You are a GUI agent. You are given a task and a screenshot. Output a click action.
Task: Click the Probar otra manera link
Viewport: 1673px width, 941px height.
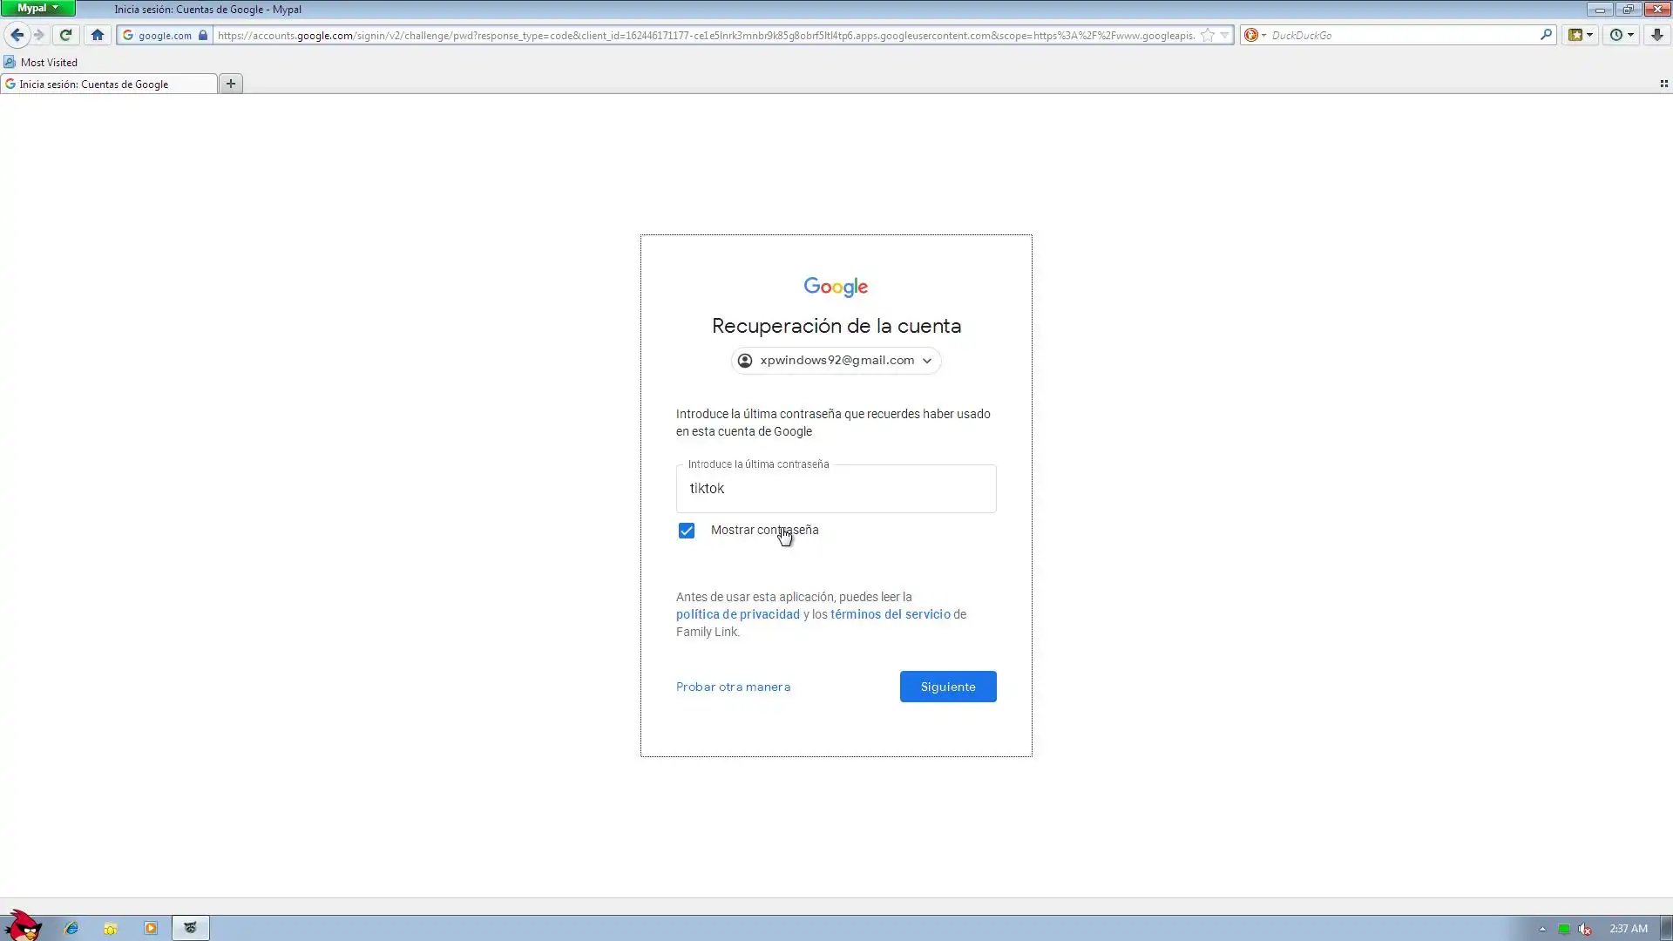(733, 687)
